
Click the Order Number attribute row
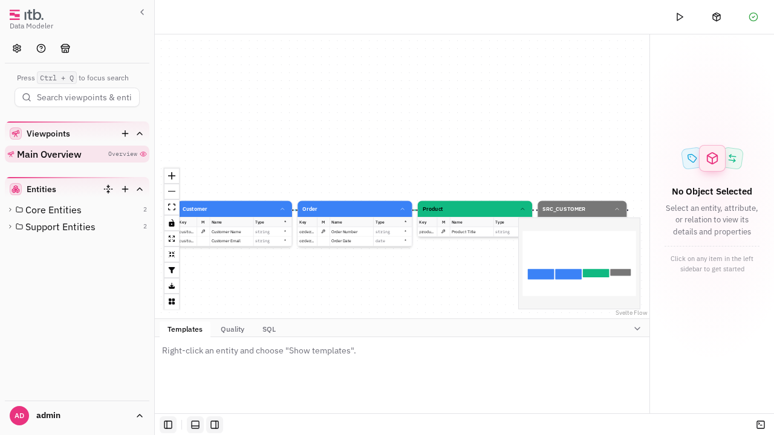[354, 232]
